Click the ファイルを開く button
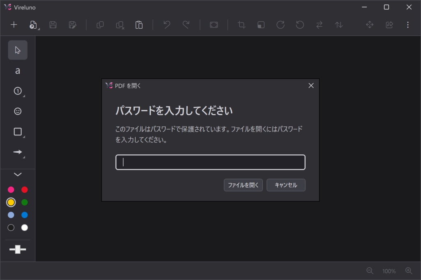This screenshot has width=421, height=280. pos(243,185)
